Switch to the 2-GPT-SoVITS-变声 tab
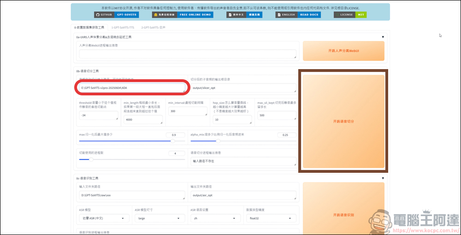461x235 pixels. point(153,27)
